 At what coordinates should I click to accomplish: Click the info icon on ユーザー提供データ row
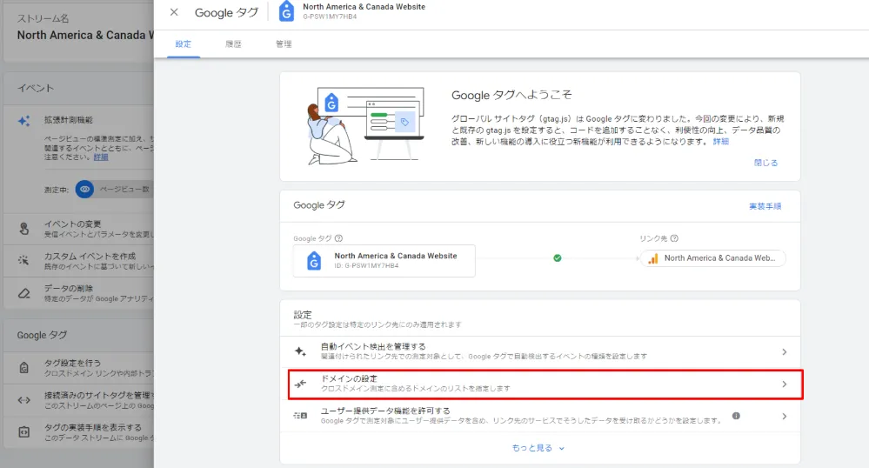[x=736, y=416]
